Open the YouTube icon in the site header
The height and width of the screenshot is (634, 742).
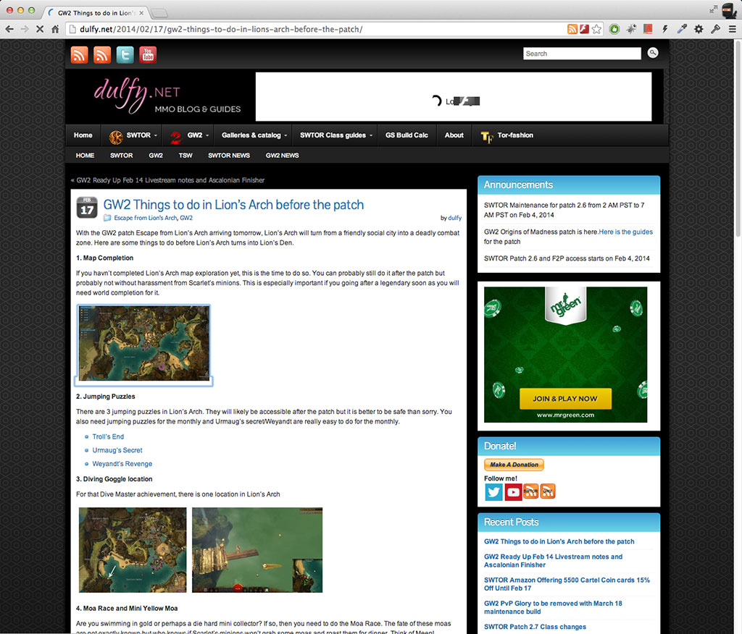click(148, 55)
